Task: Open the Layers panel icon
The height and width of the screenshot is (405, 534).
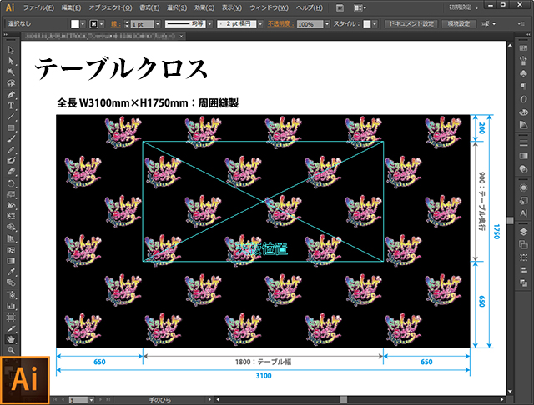Action: 523,232
